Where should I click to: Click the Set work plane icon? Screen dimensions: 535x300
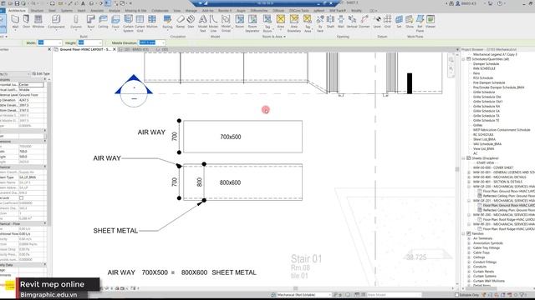pyautogui.click(x=399, y=22)
